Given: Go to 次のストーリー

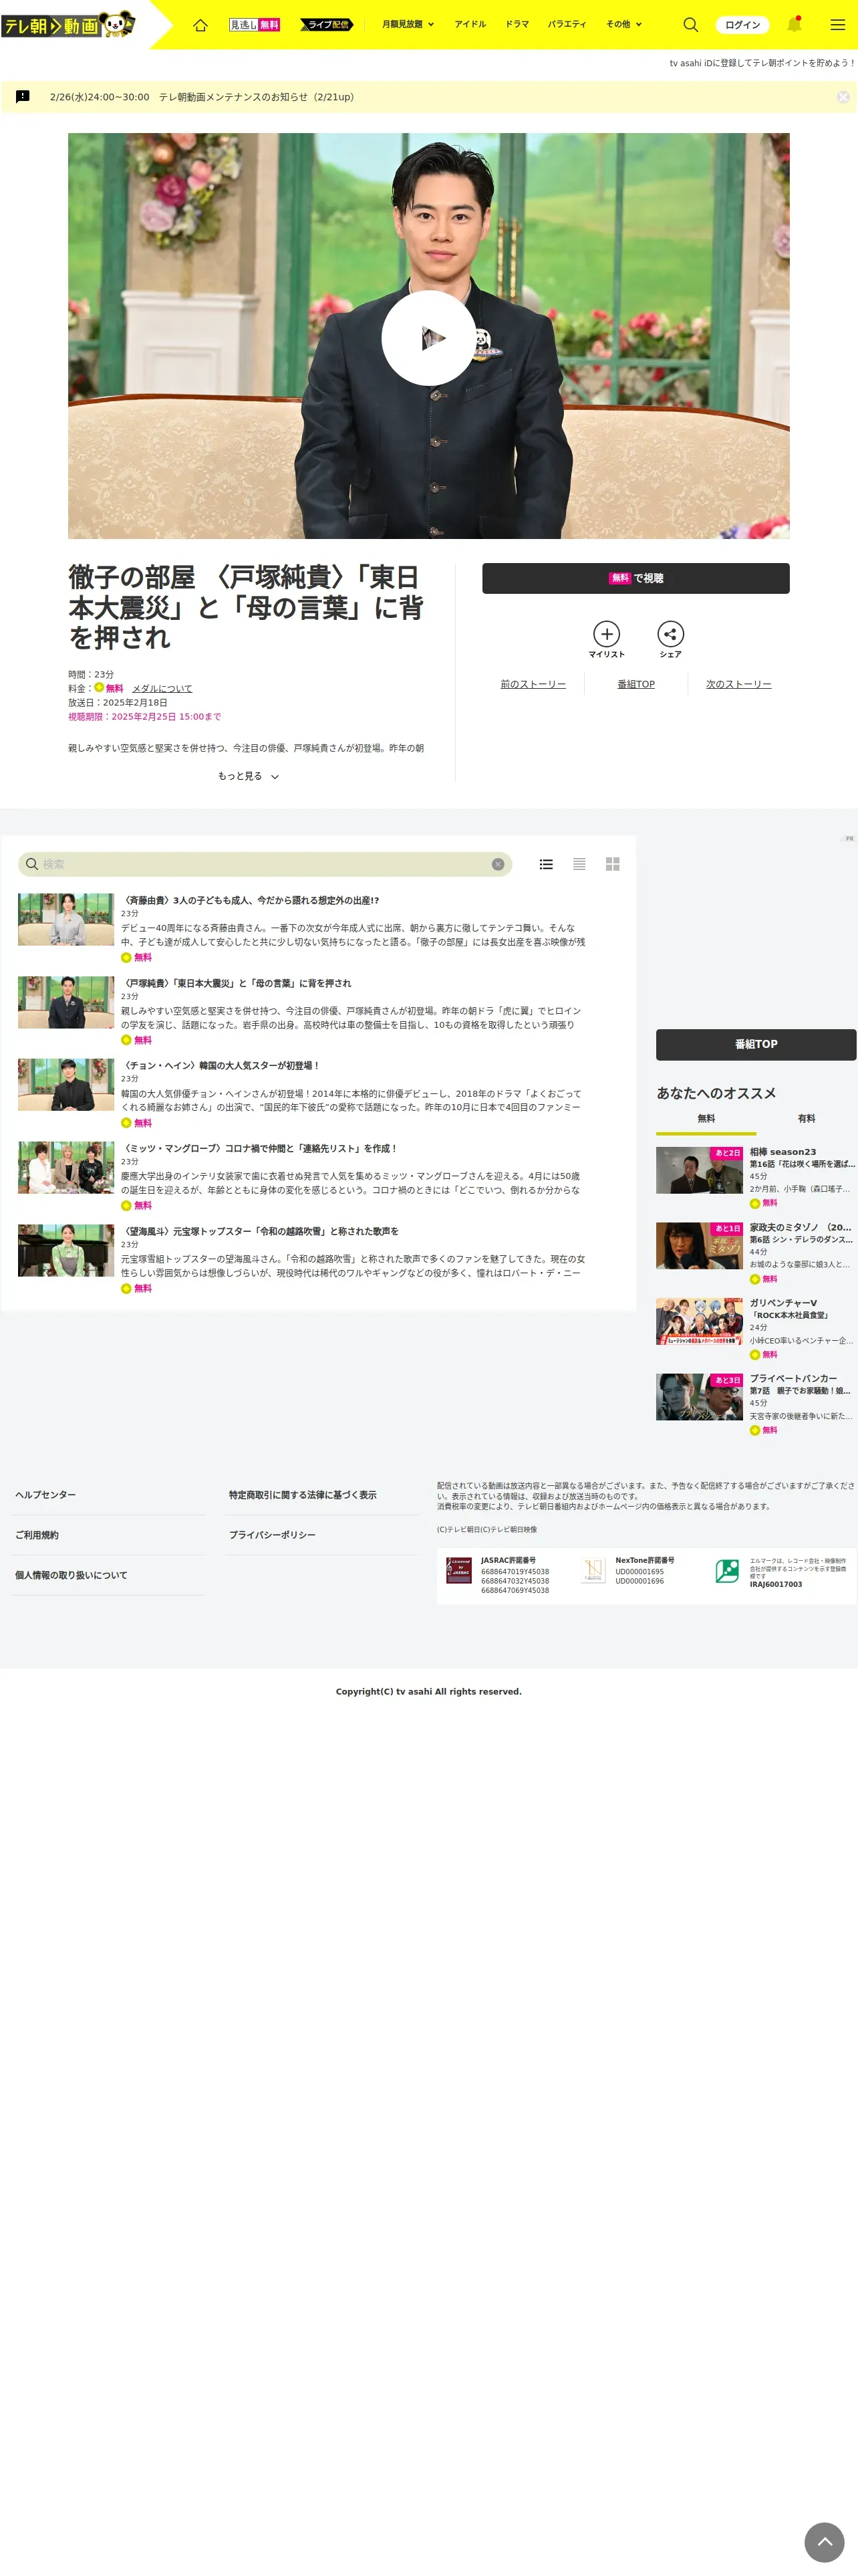Looking at the screenshot, I should point(738,684).
